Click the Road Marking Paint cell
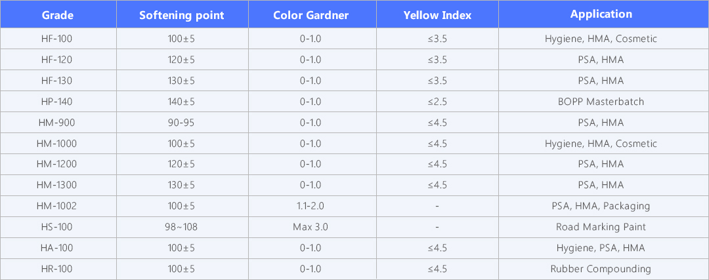This screenshot has width=709, height=280. (x=601, y=227)
